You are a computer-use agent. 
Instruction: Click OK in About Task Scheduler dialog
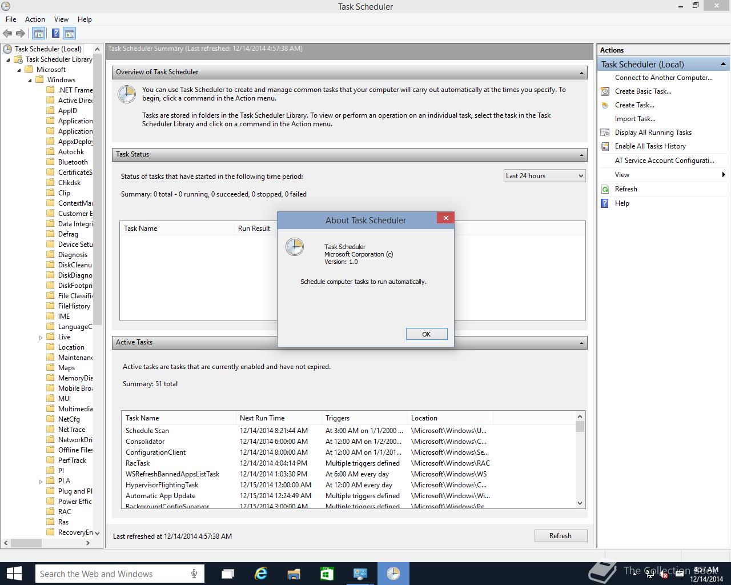tap(426, 334)
